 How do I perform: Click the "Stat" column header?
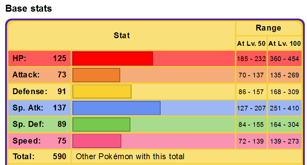[x=122, y=36]
